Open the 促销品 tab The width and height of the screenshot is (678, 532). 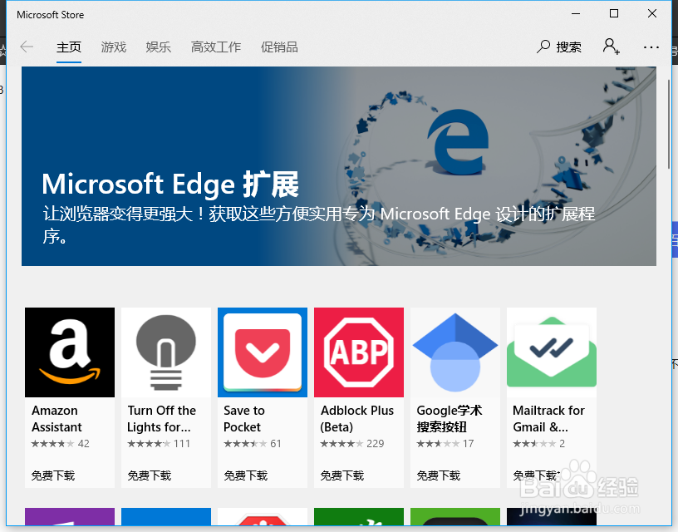[279, 47]
